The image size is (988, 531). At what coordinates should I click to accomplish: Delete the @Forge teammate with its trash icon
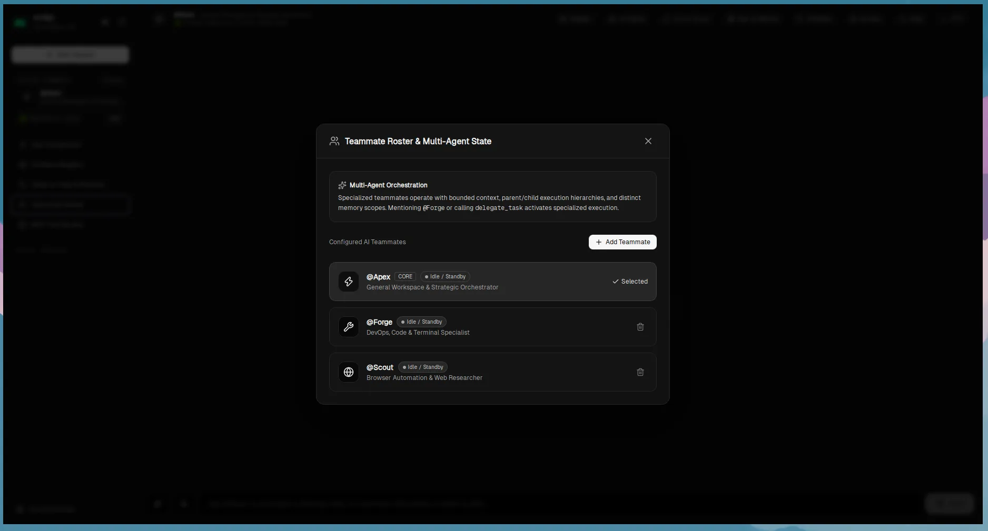(640, 327)
